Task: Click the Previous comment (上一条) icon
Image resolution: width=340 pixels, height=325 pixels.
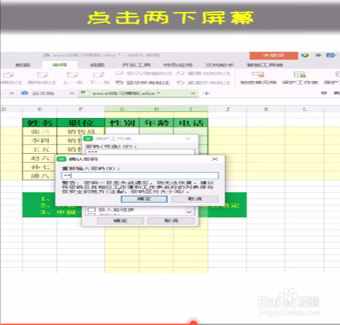Action: (72, 75)
